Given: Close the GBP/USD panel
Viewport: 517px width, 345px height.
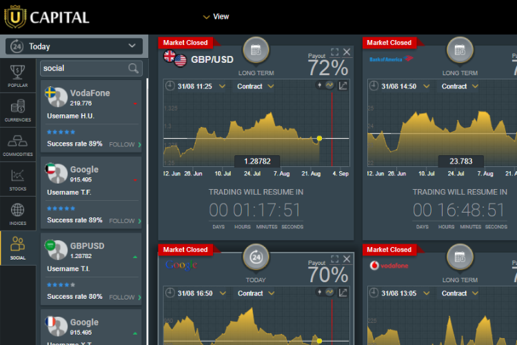Looking at the screenshot, I should click(x=347, y=52).
